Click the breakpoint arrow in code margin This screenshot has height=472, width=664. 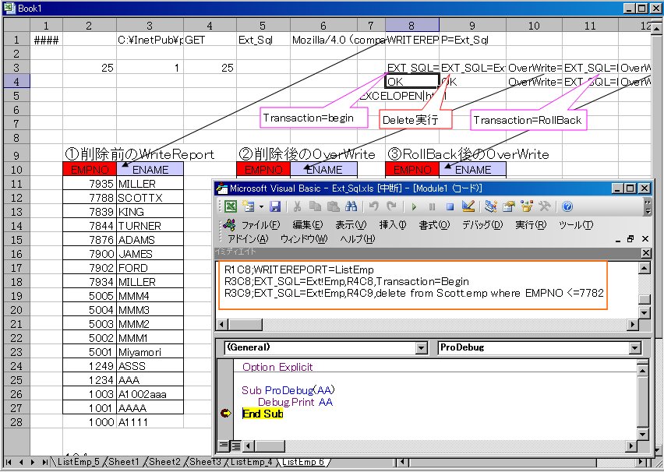click(226, 414)
